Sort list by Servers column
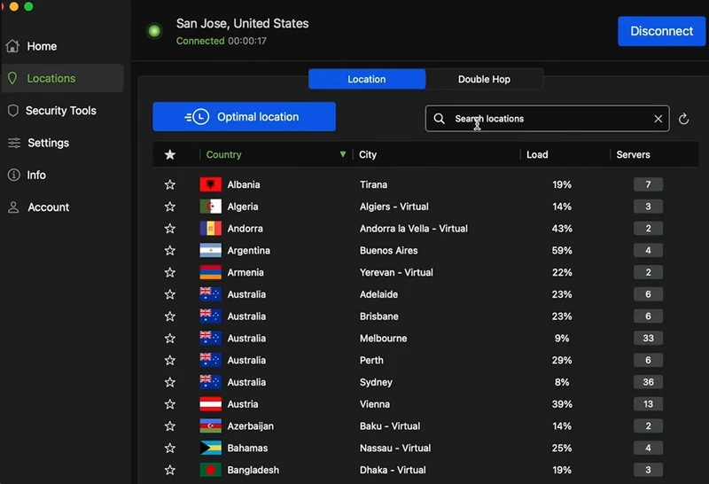 tap(633, 155)
